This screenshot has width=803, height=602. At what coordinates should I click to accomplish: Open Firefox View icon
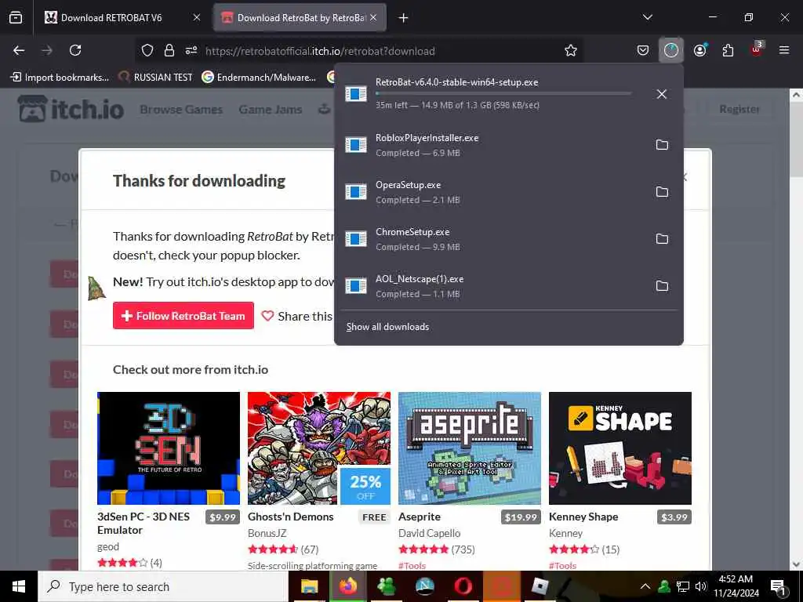pos(16,18)
